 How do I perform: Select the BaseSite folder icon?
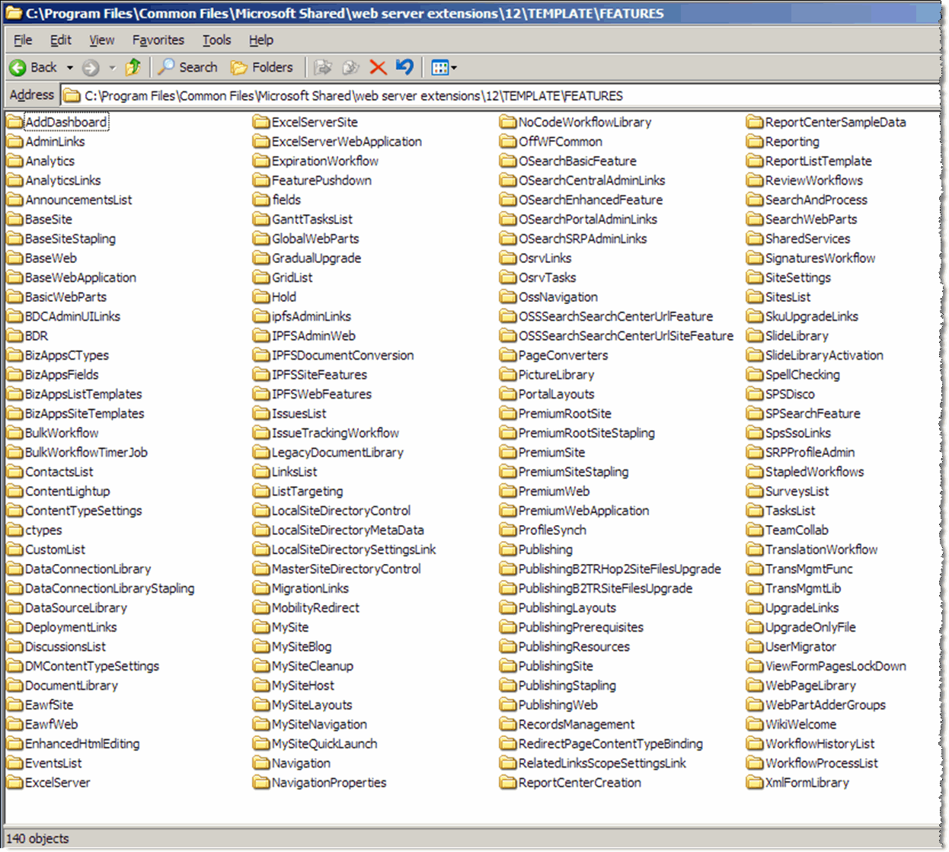coord(14,219)
